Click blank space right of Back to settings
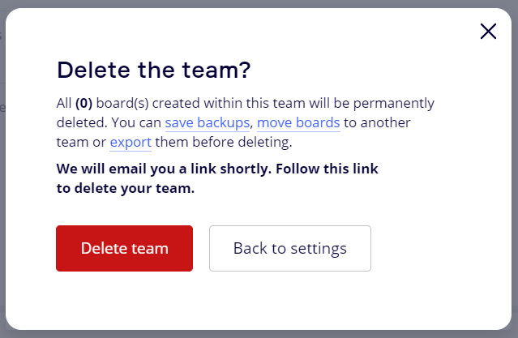This screenshot has width=518, height=338. 438,248
